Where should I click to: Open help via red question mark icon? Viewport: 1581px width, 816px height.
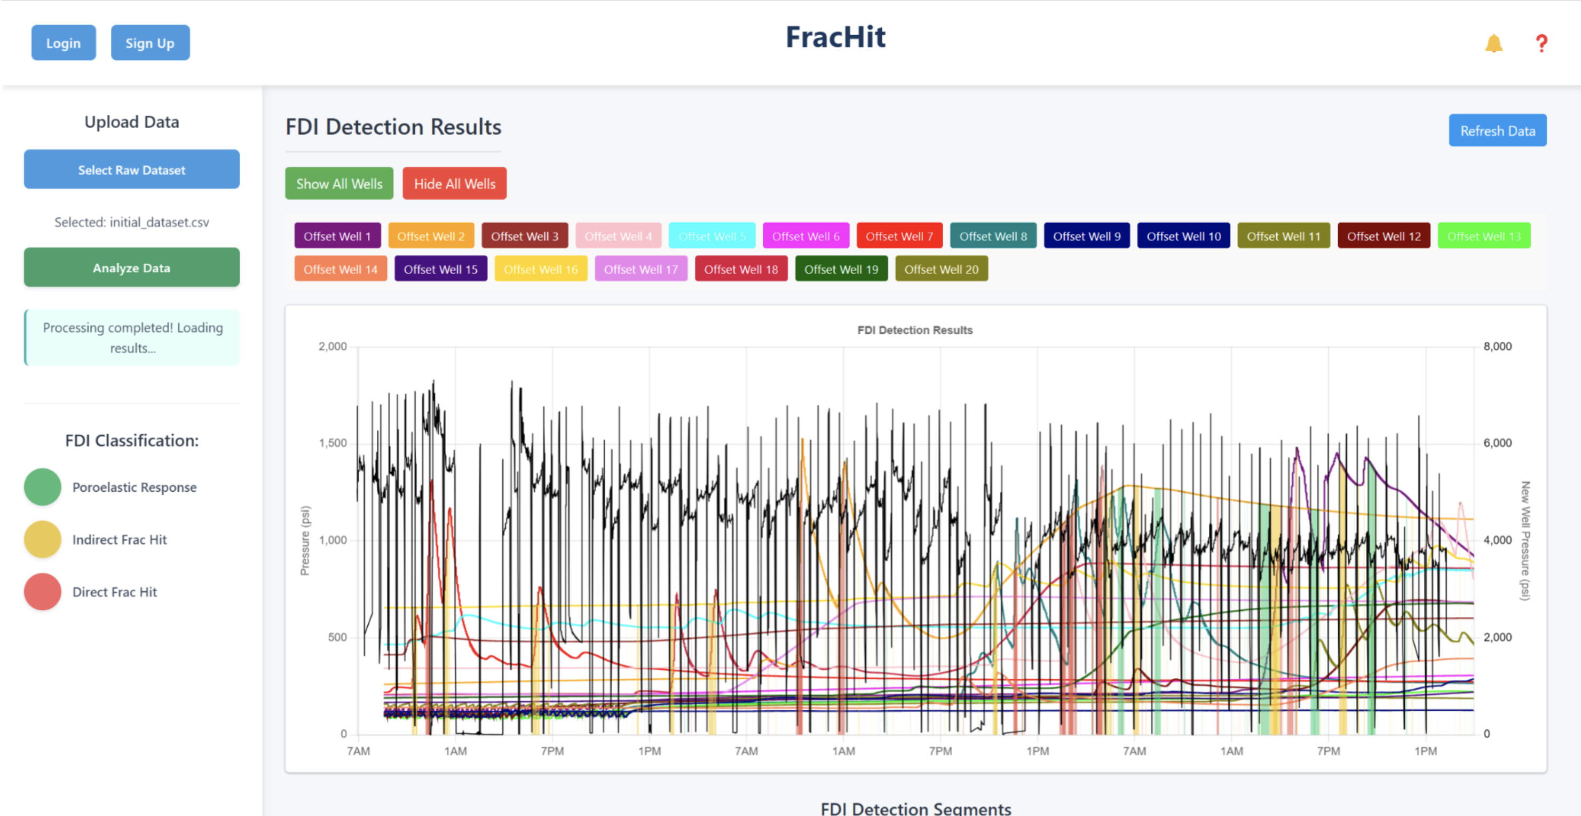[x=1541, y=44]
